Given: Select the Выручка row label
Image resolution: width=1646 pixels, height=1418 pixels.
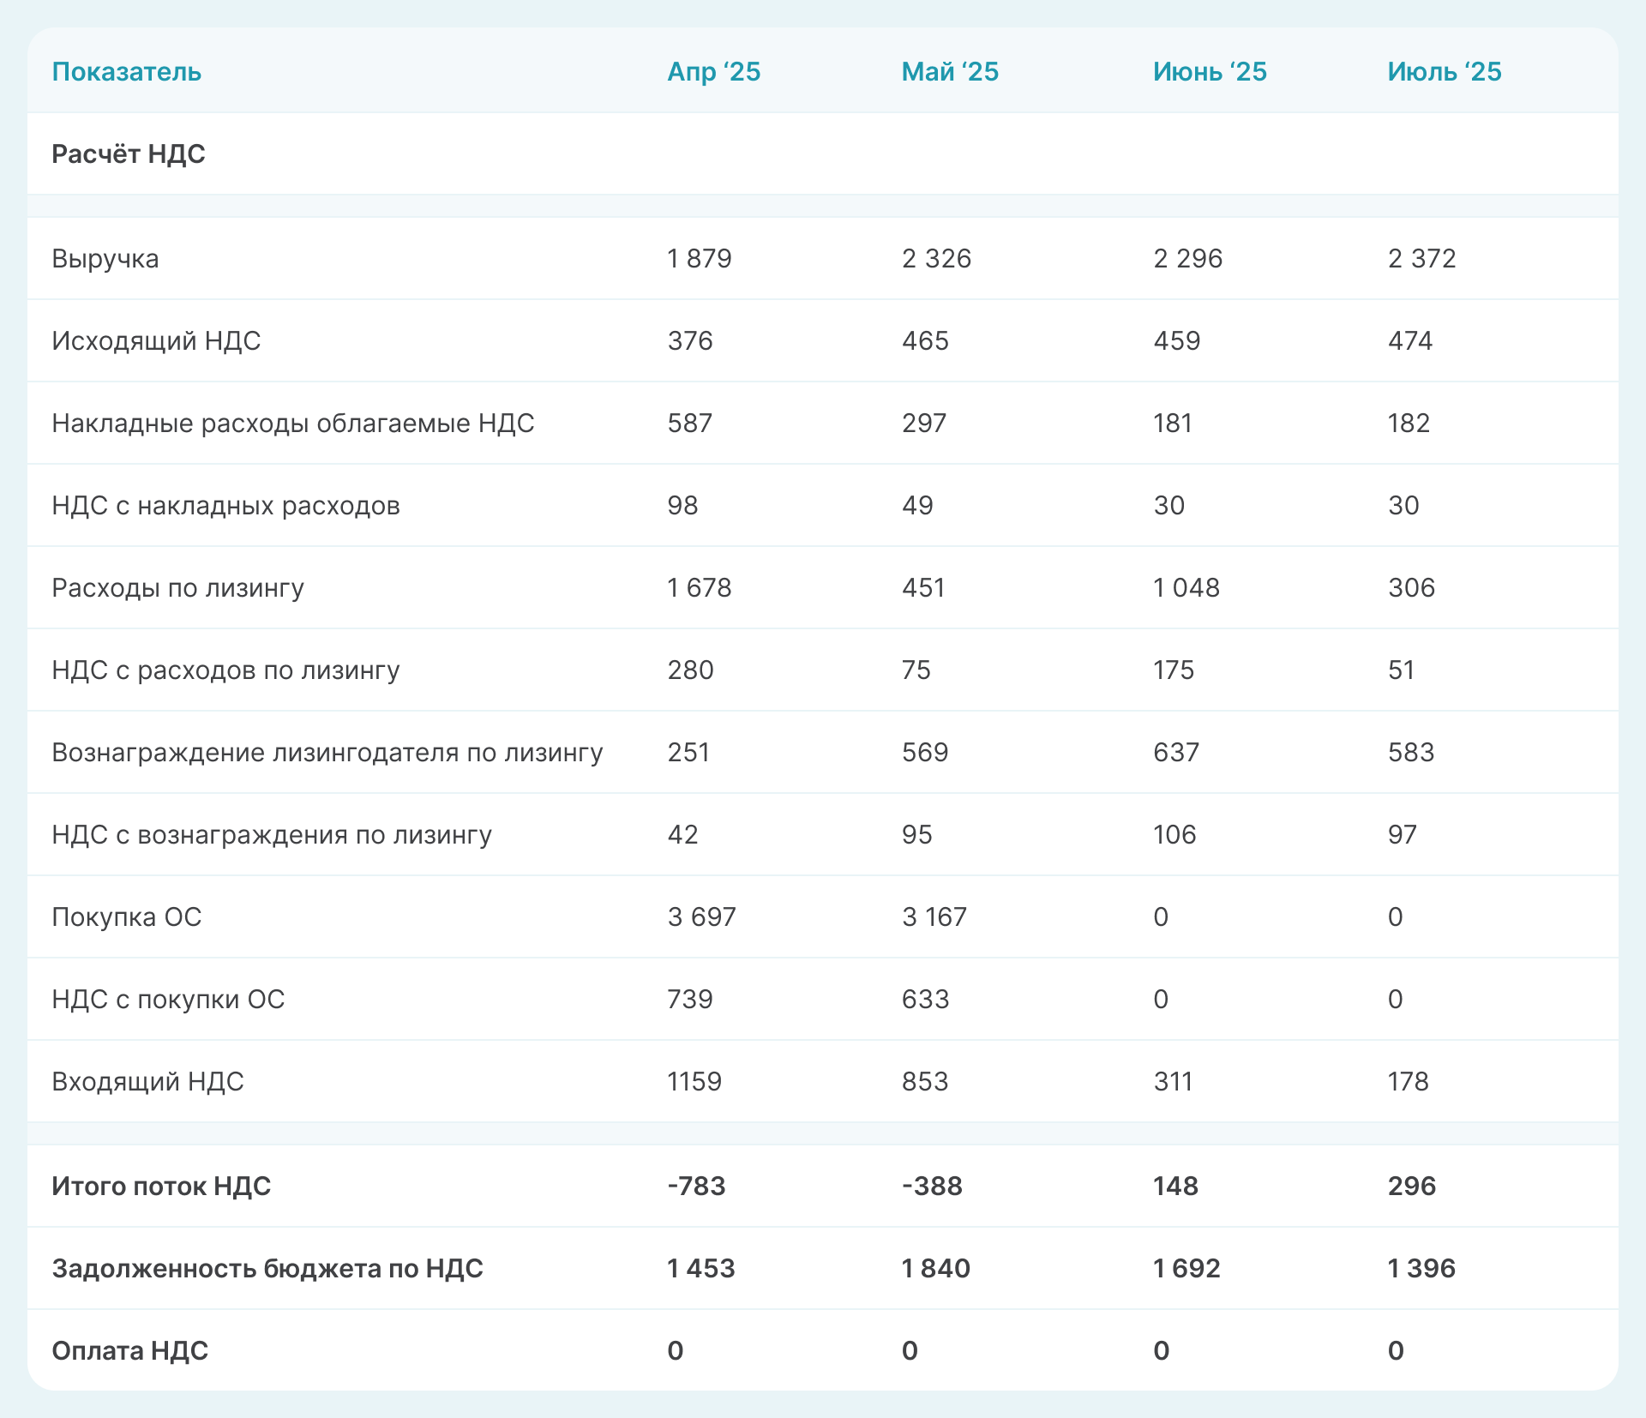Looking at the screenshot, I should tap(105, 259).
